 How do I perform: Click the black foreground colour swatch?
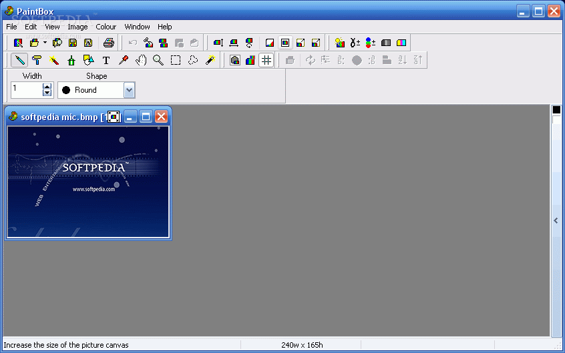[556, 110]
